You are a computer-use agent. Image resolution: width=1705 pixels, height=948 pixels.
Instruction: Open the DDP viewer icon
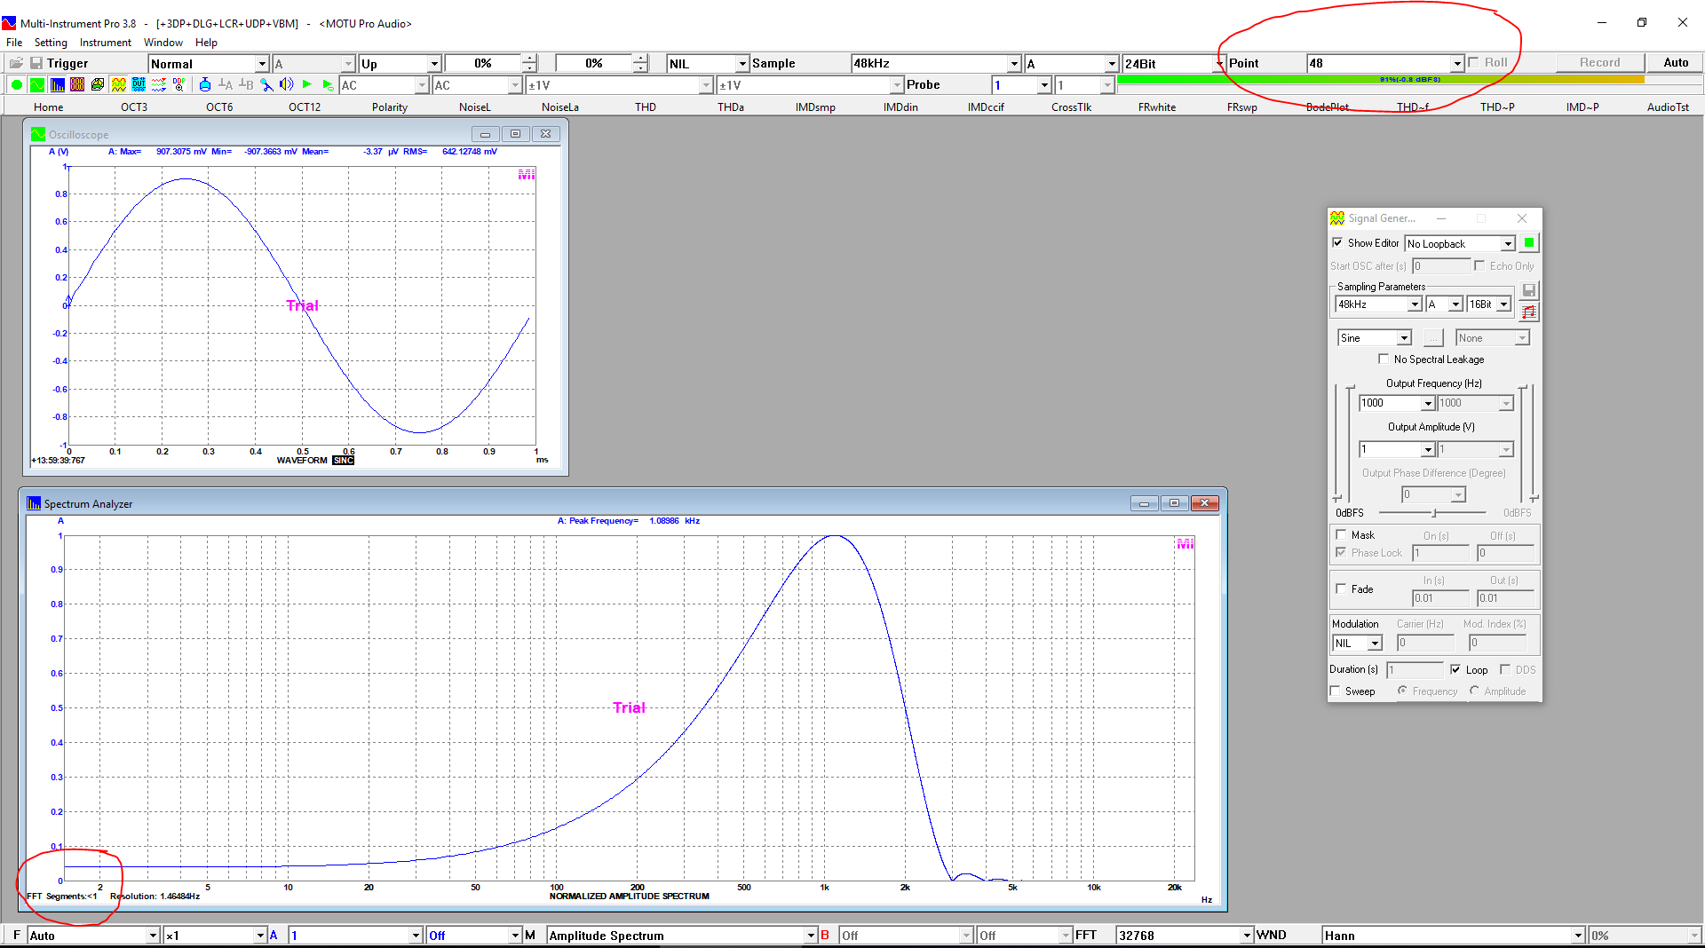179,85
